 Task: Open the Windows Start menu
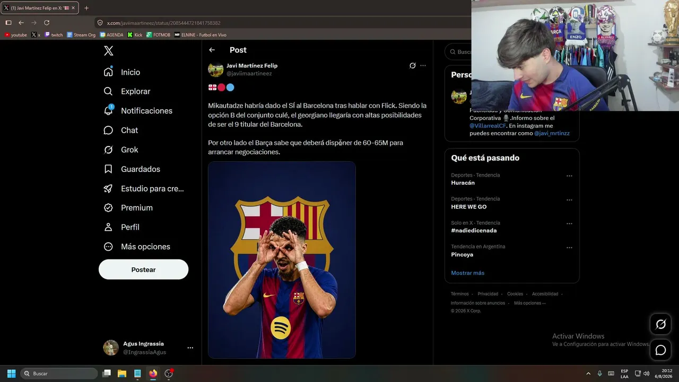pyautogui.click(x=11, y=374)
